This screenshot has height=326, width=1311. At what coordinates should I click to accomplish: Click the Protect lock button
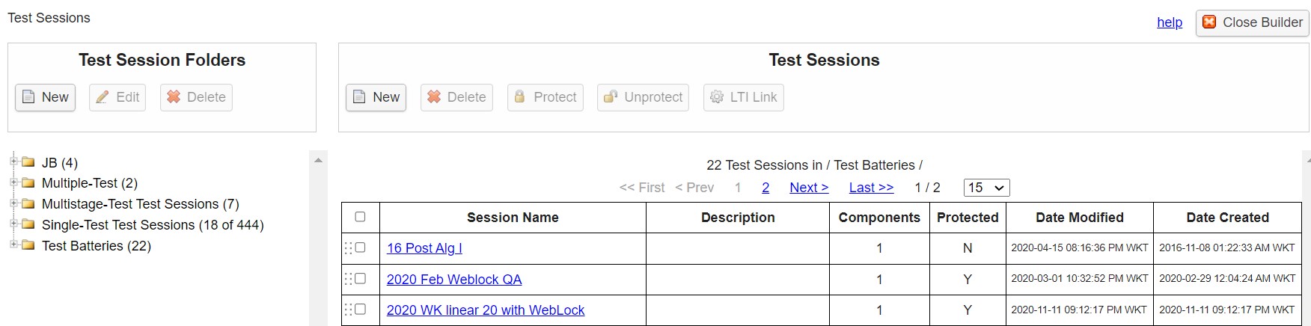coord(546,97)
